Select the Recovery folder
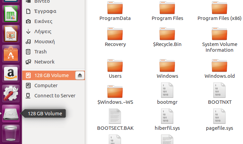243x144 pixels. tap(115, 37)
